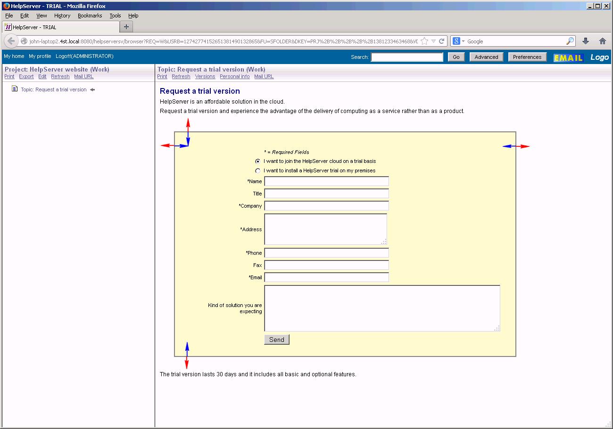Click the magnifier icon in the Google search bar
This screenshot has width=613, height=429.
tap(570, 41)
